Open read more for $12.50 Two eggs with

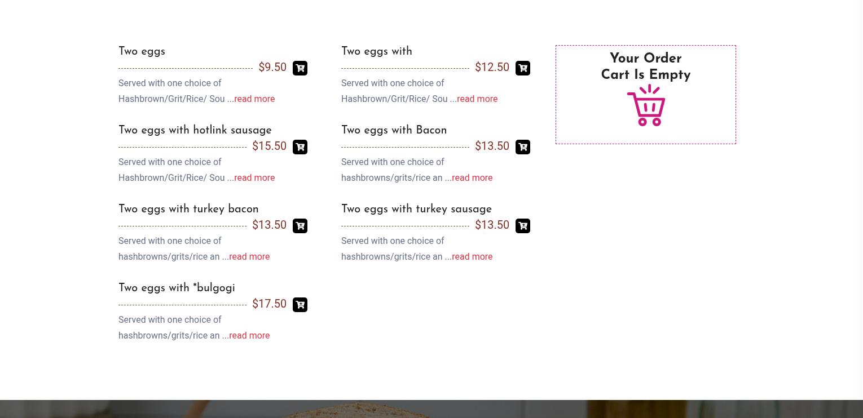477,99
